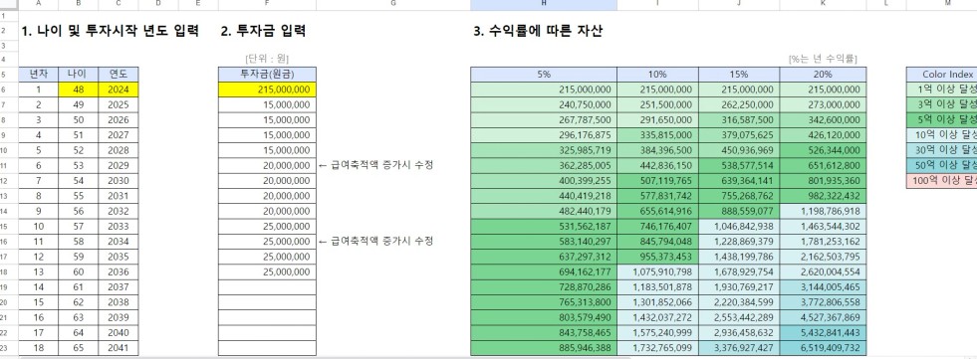The height and width of the screenshot is (359, 977).
Task: Select year cell 2036
Action: click(119, 271)
